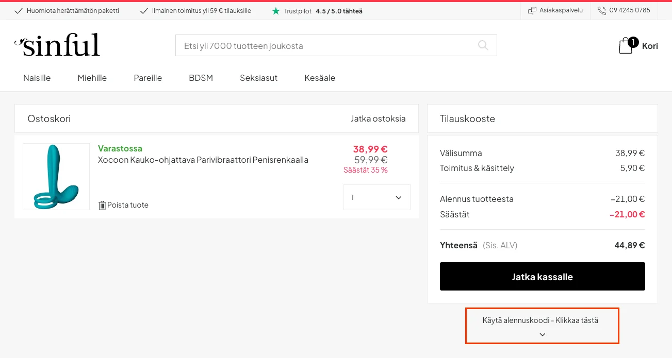This screenshot has height=358, width=672.
Task: Click Jatka ostoksia link
Action: click(378, 118)
